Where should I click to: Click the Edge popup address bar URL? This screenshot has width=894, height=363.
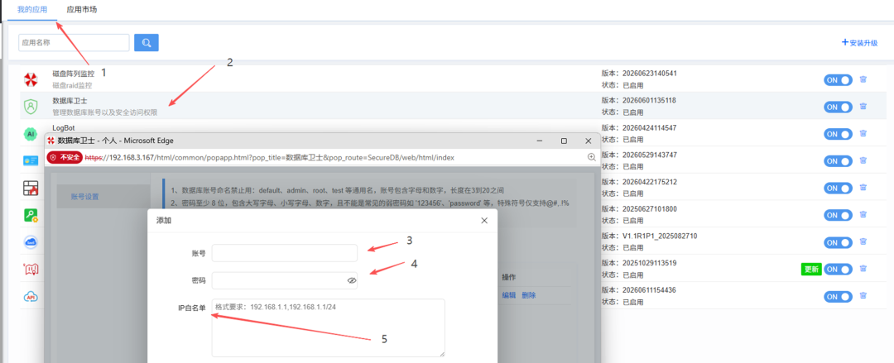click(x=270, y=157)
